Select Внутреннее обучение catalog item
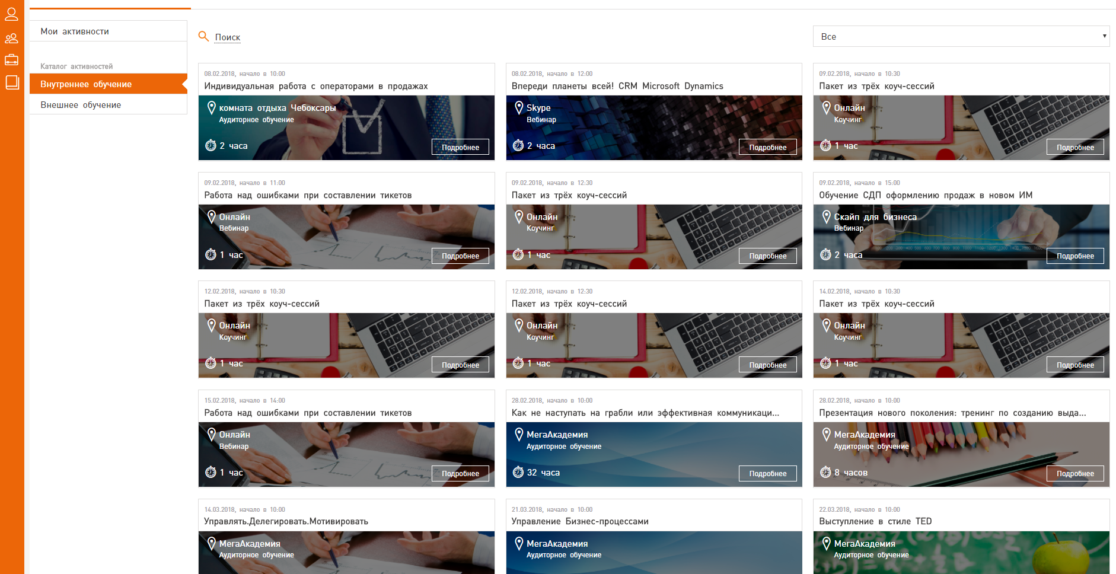Screen dimensions: 1116x574 point(86,84)
